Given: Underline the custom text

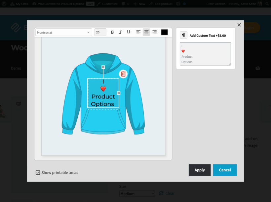Looking at the screenshot, I should pyautogui.click(x=128, y=32).
